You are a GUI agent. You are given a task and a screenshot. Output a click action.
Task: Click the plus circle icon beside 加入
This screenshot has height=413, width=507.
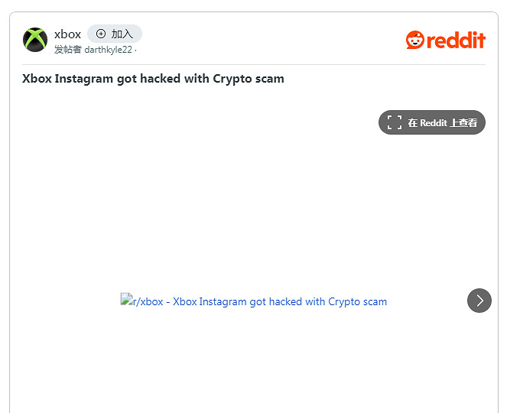click(101, 34)
